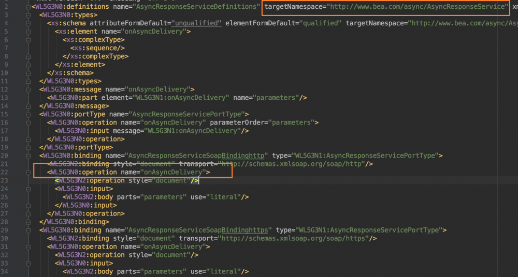Collapse the fold at line 2 definitions
The width and height of the screenshot is (518, 277).
point(28,7)
